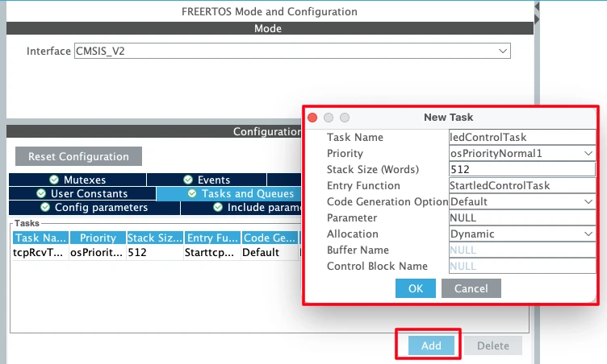
Task: Click the disabled Control Block Name field
Action: [x=522, y=267]
